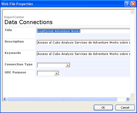Screen dimensions: 137x113
Task: Click the Connection Type label
Action: pyautogui.click(x=19, y=64)
